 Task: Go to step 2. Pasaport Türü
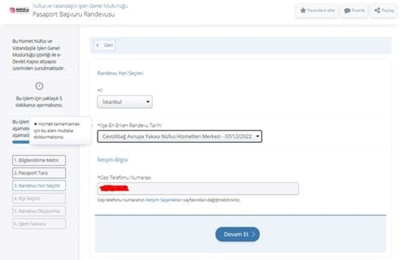pos(39,173)
